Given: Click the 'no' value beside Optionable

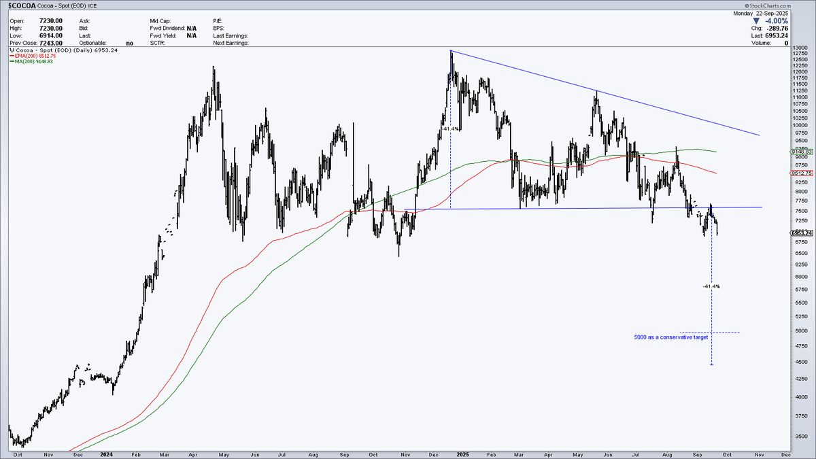Looking at the screenshot, I should [129, 42].
